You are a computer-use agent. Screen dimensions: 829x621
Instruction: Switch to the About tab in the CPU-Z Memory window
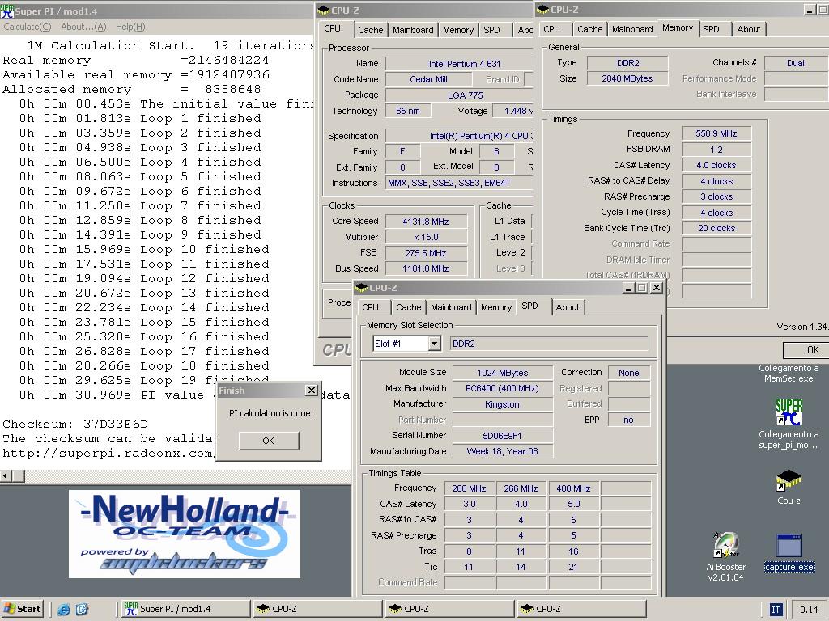(749, 30)
